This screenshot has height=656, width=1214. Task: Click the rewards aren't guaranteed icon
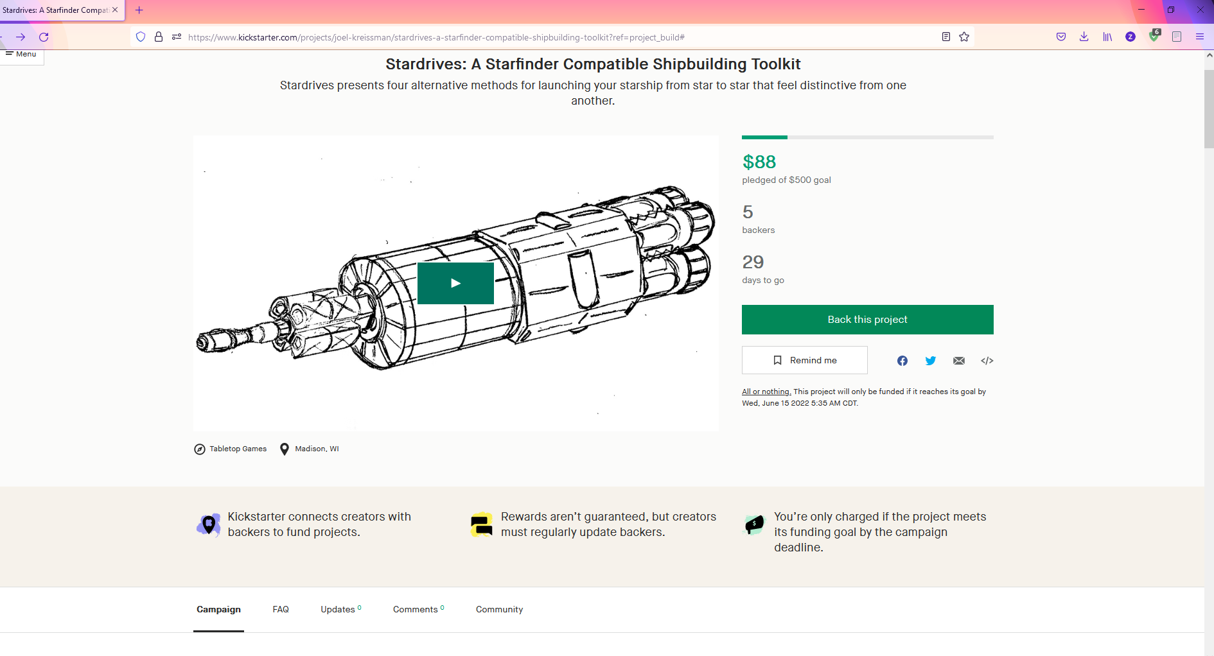482,525
